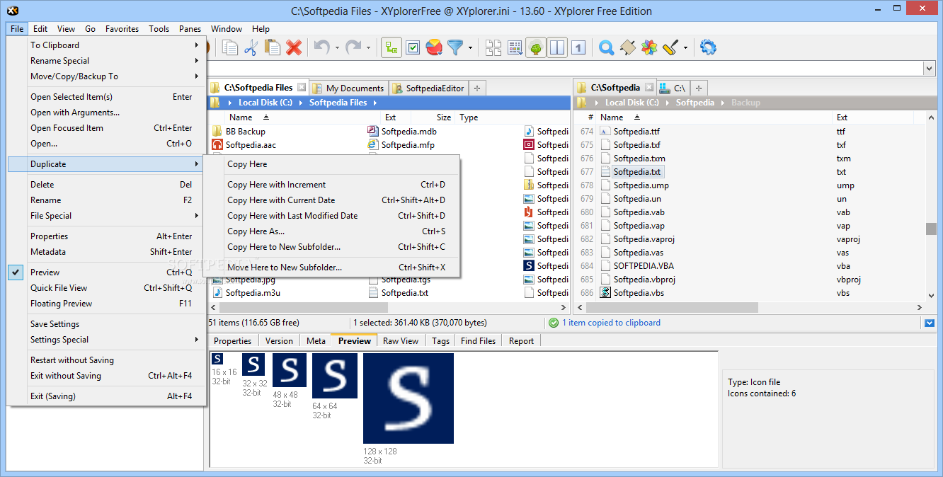Click the XYplorer app icon in title bar
The width and height of the screenshot is (943, 477).
(11, 11)
